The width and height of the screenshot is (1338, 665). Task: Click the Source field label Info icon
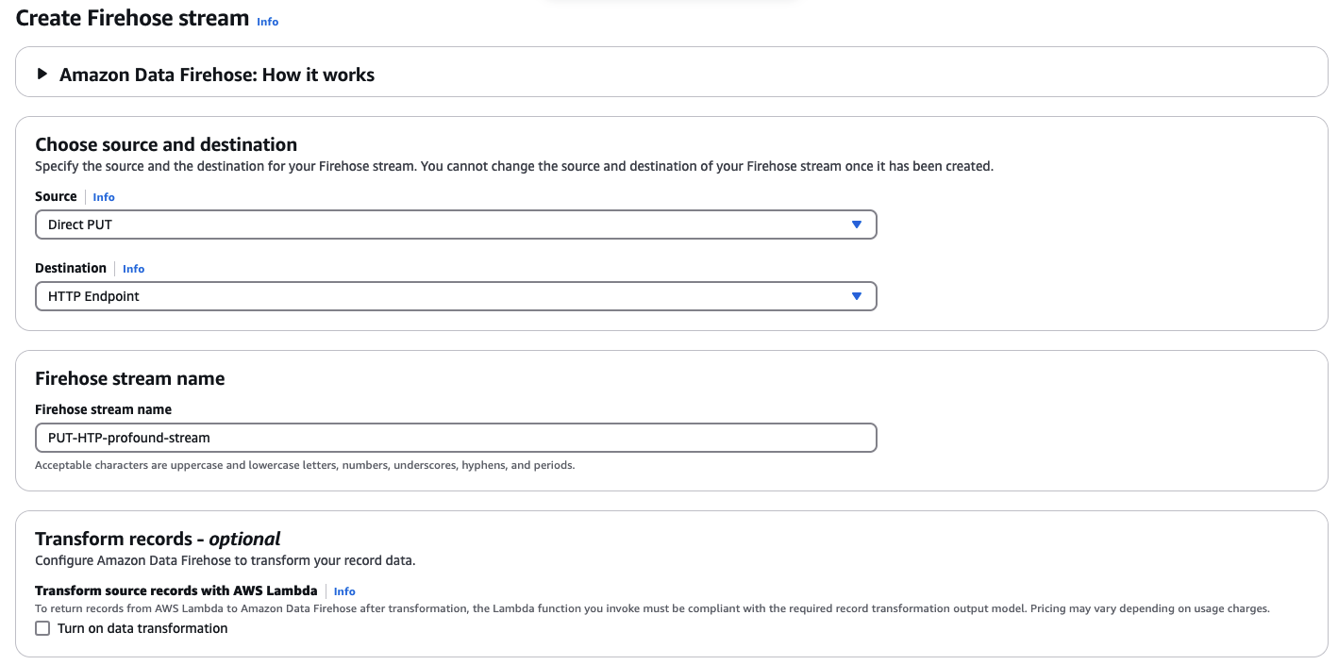(104, 196)
